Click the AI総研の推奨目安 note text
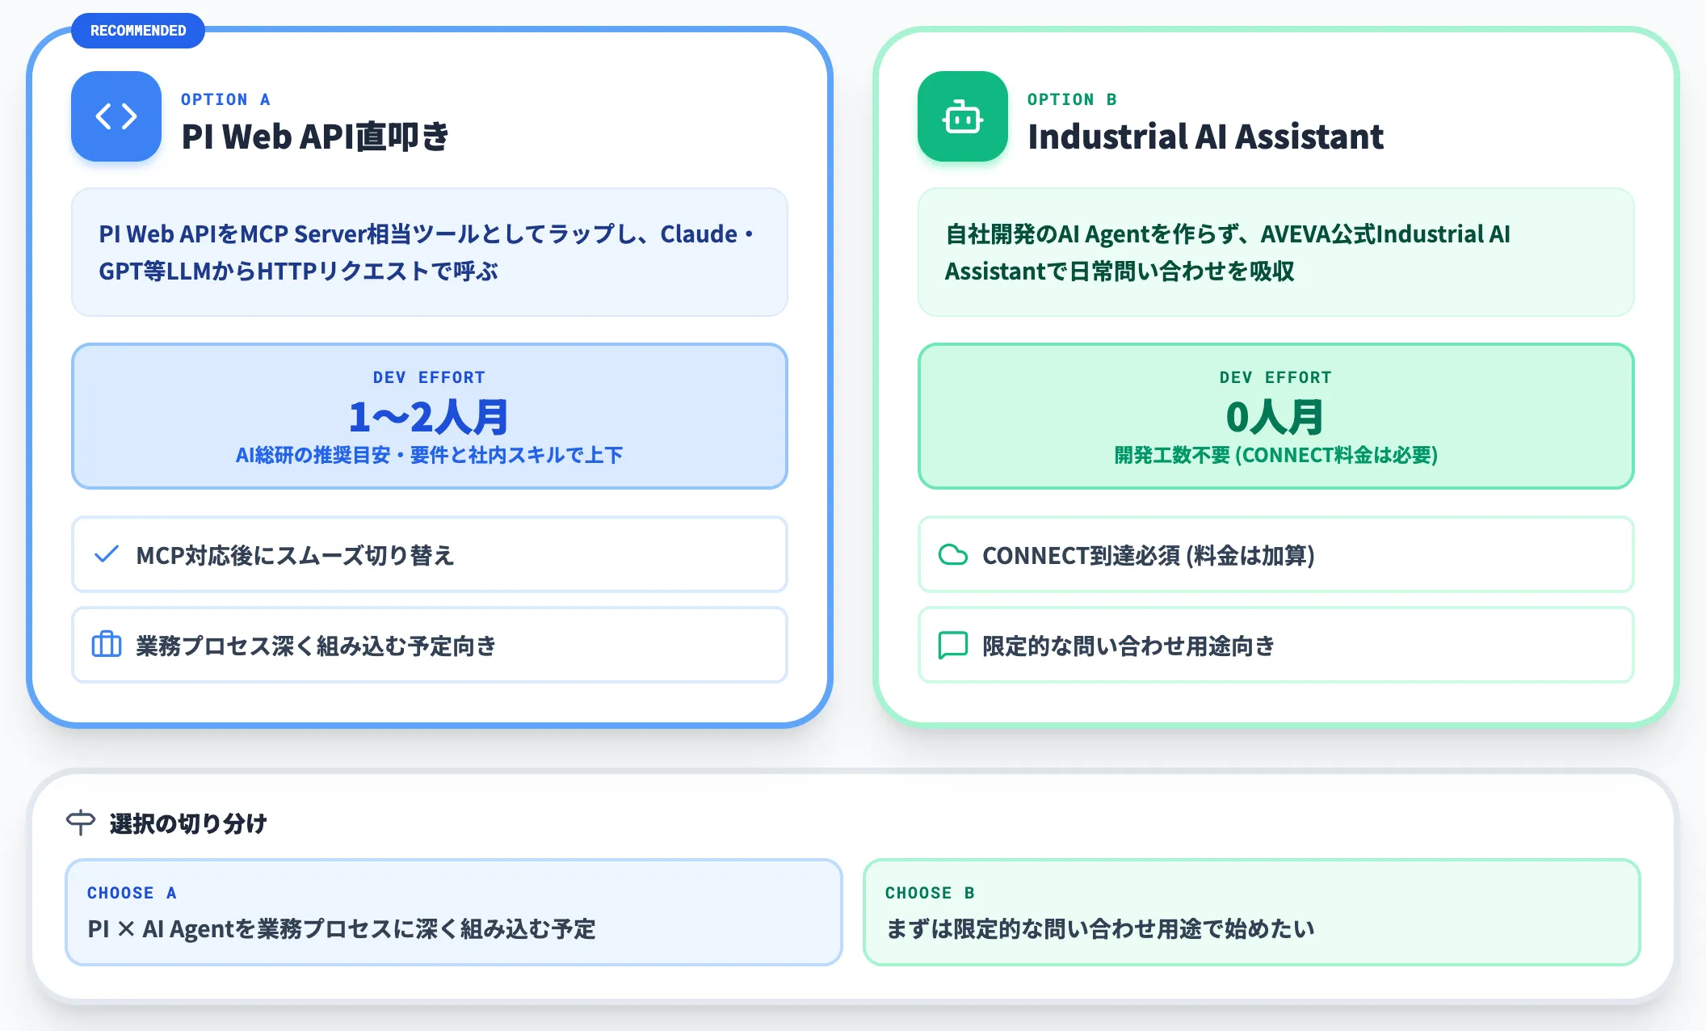1706x1031 pixels. pos(430,455)
